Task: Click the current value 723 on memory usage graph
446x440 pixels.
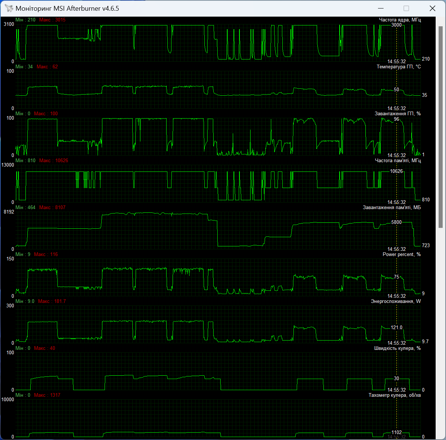Action: [x=426, y=246]
